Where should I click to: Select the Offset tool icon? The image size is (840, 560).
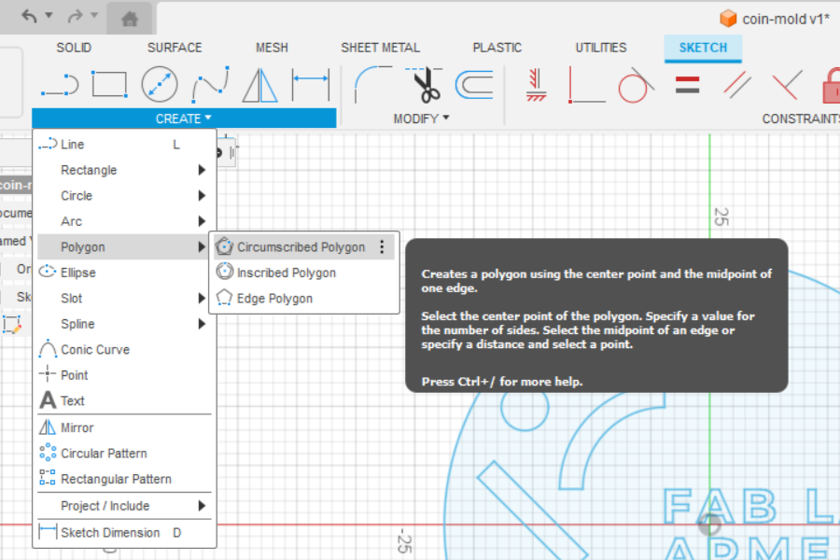476,84
